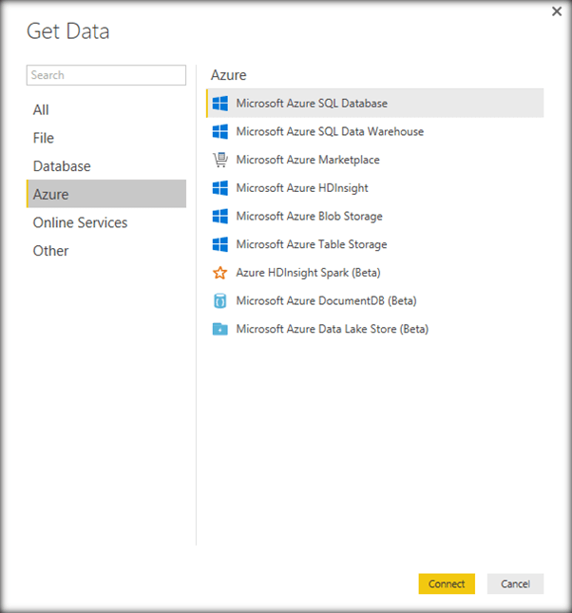
Task: Click the Azure SQL Data Warehouse icon
Action: pyautogui.click(x=220, y=131)
